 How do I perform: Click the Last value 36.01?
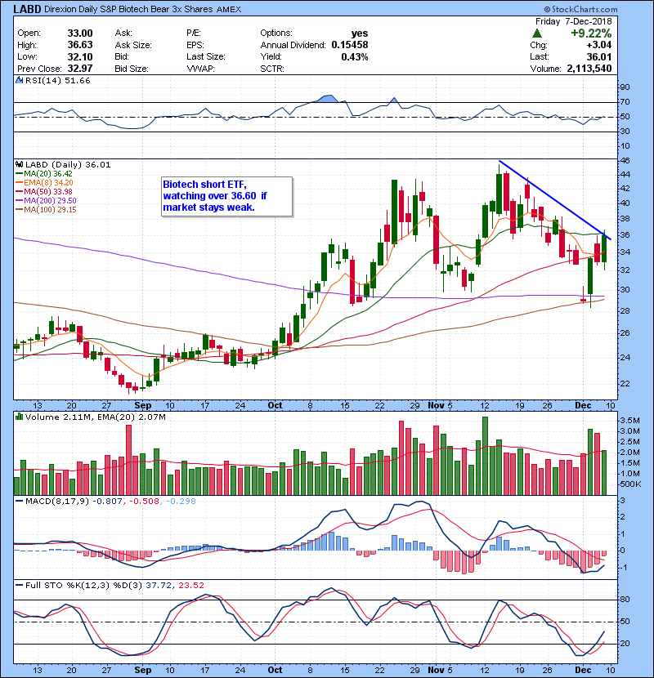(599, 56)
